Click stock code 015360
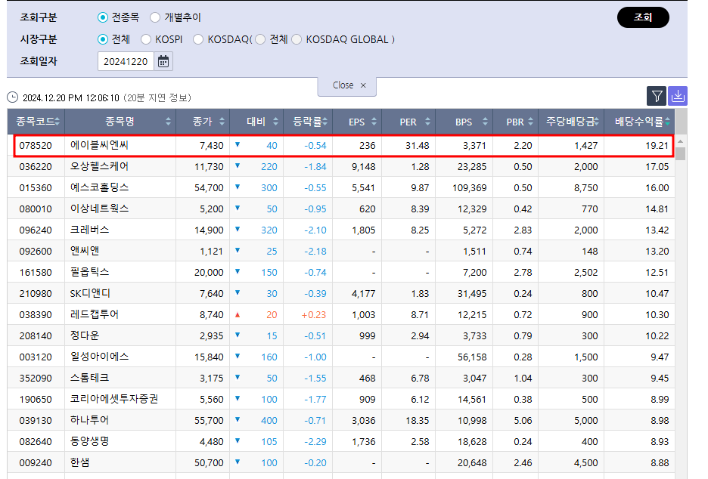Viewport: 708px width, 479px height. click(36, 188)
